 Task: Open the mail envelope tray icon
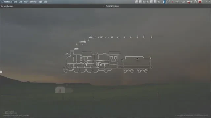(x=183, y=2)
